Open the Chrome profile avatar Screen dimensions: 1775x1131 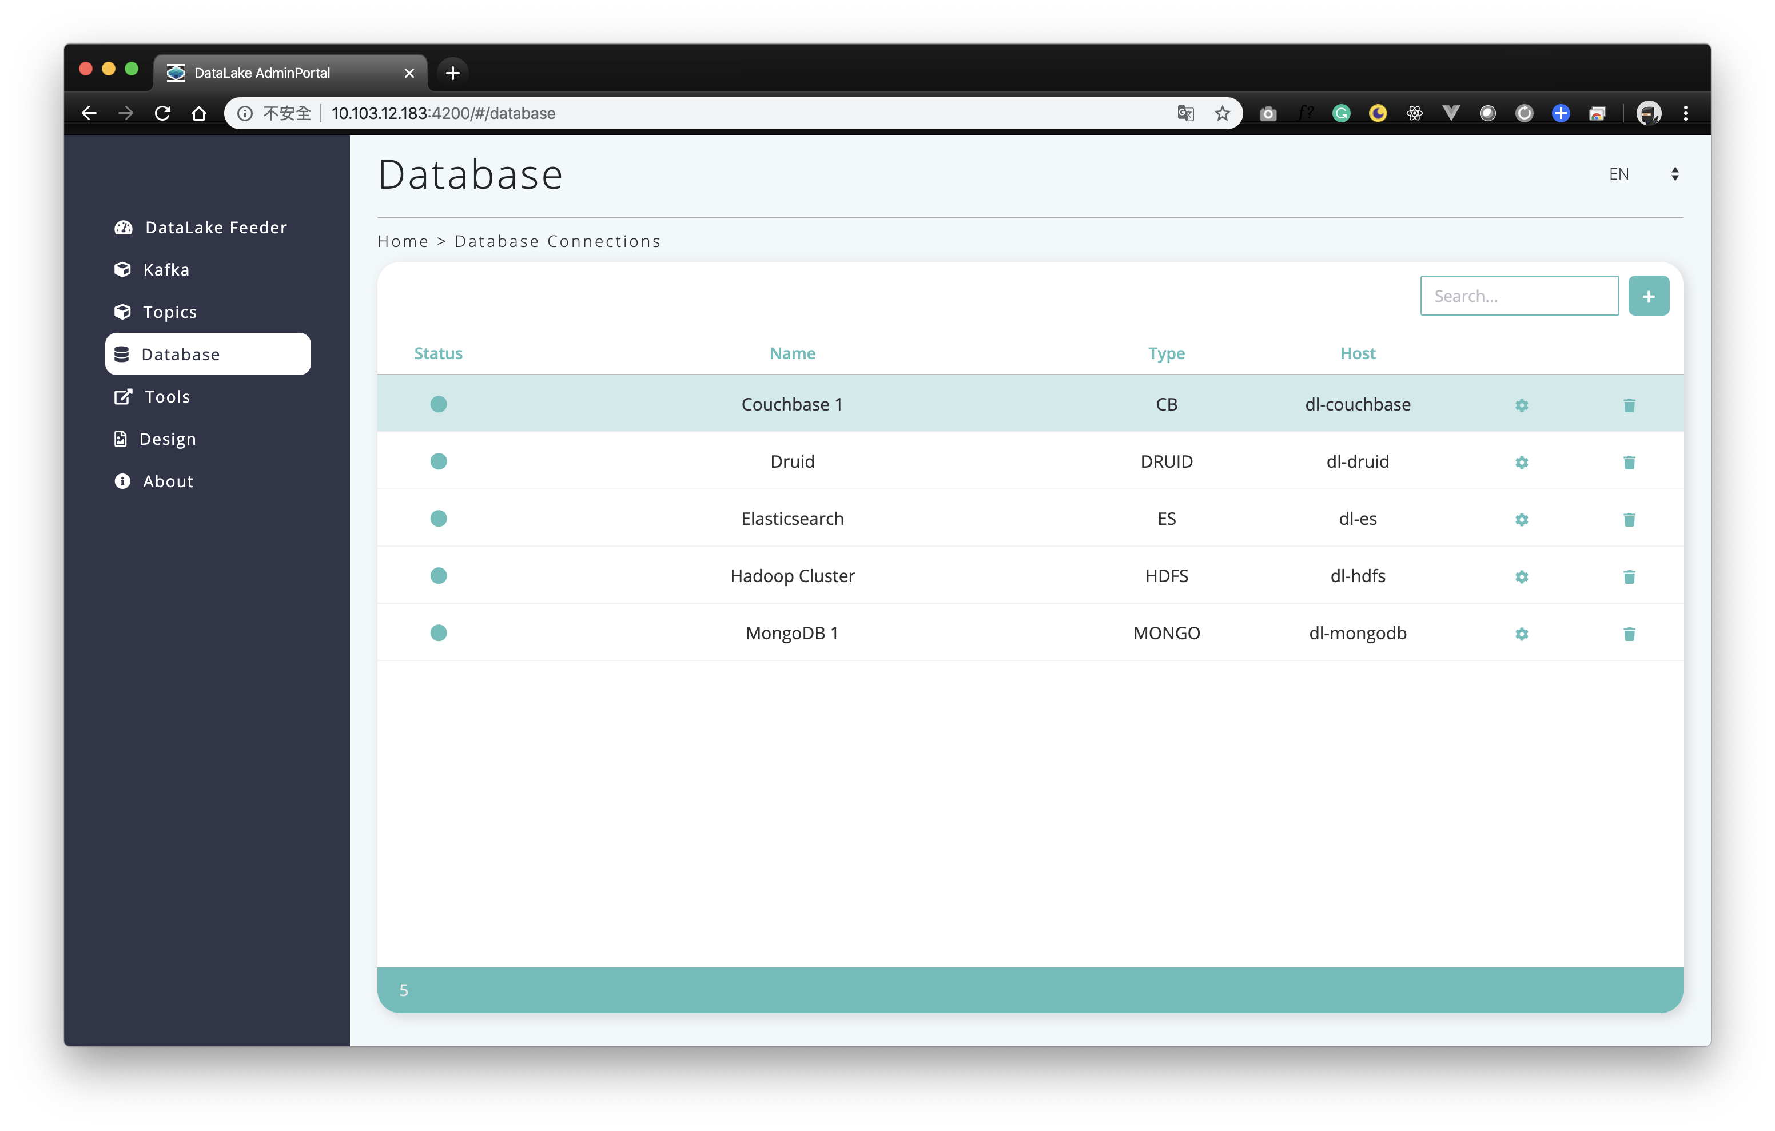coord(1648,113)
